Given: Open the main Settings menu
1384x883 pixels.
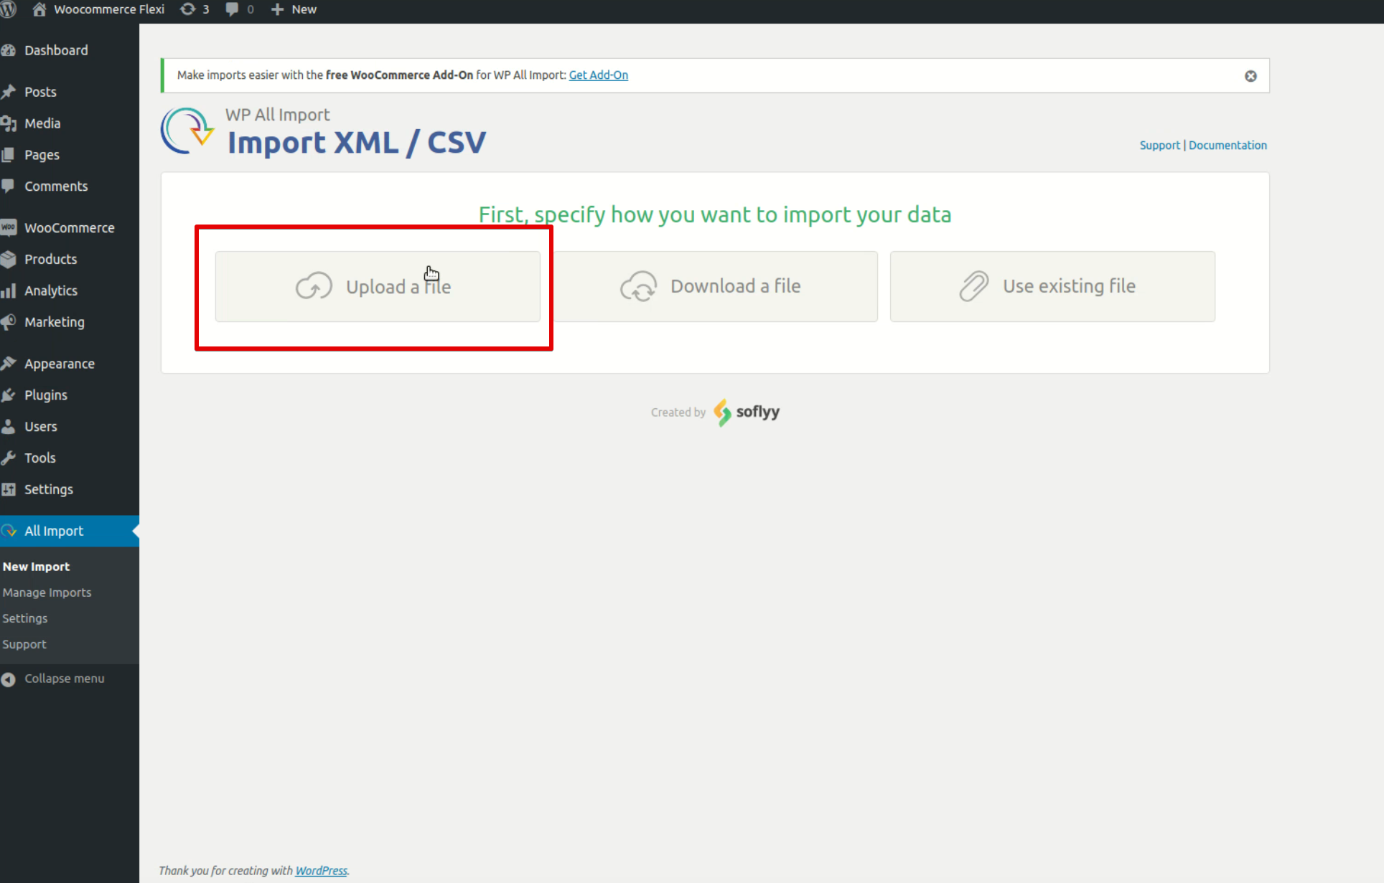Looking at the screenshot, I should point(49,489).
